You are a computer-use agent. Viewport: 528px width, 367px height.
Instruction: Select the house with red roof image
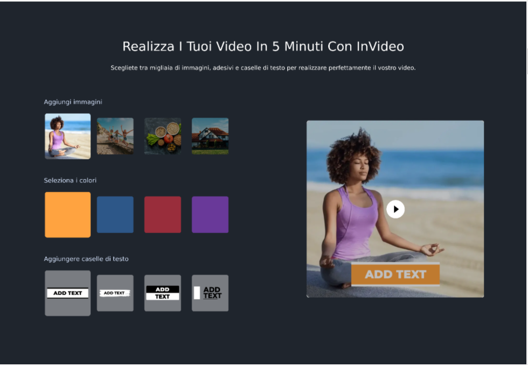coord(210,136)
